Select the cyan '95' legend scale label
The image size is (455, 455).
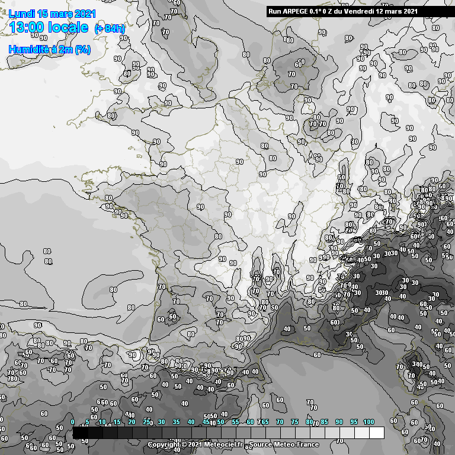pos(354,422)
